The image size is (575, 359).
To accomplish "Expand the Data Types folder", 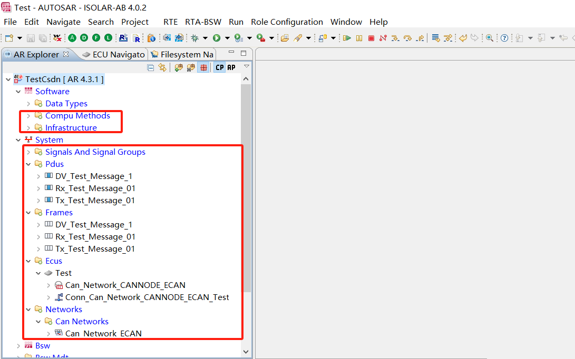I will click(28, 104).
